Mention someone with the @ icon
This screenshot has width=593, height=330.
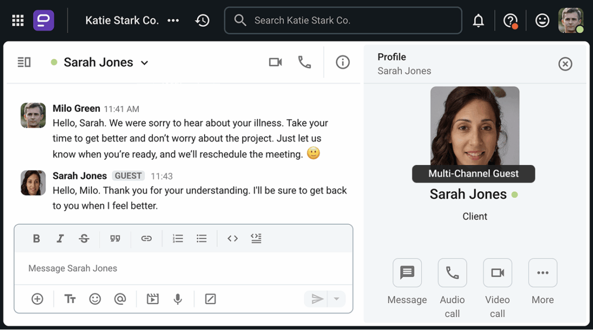120,299
